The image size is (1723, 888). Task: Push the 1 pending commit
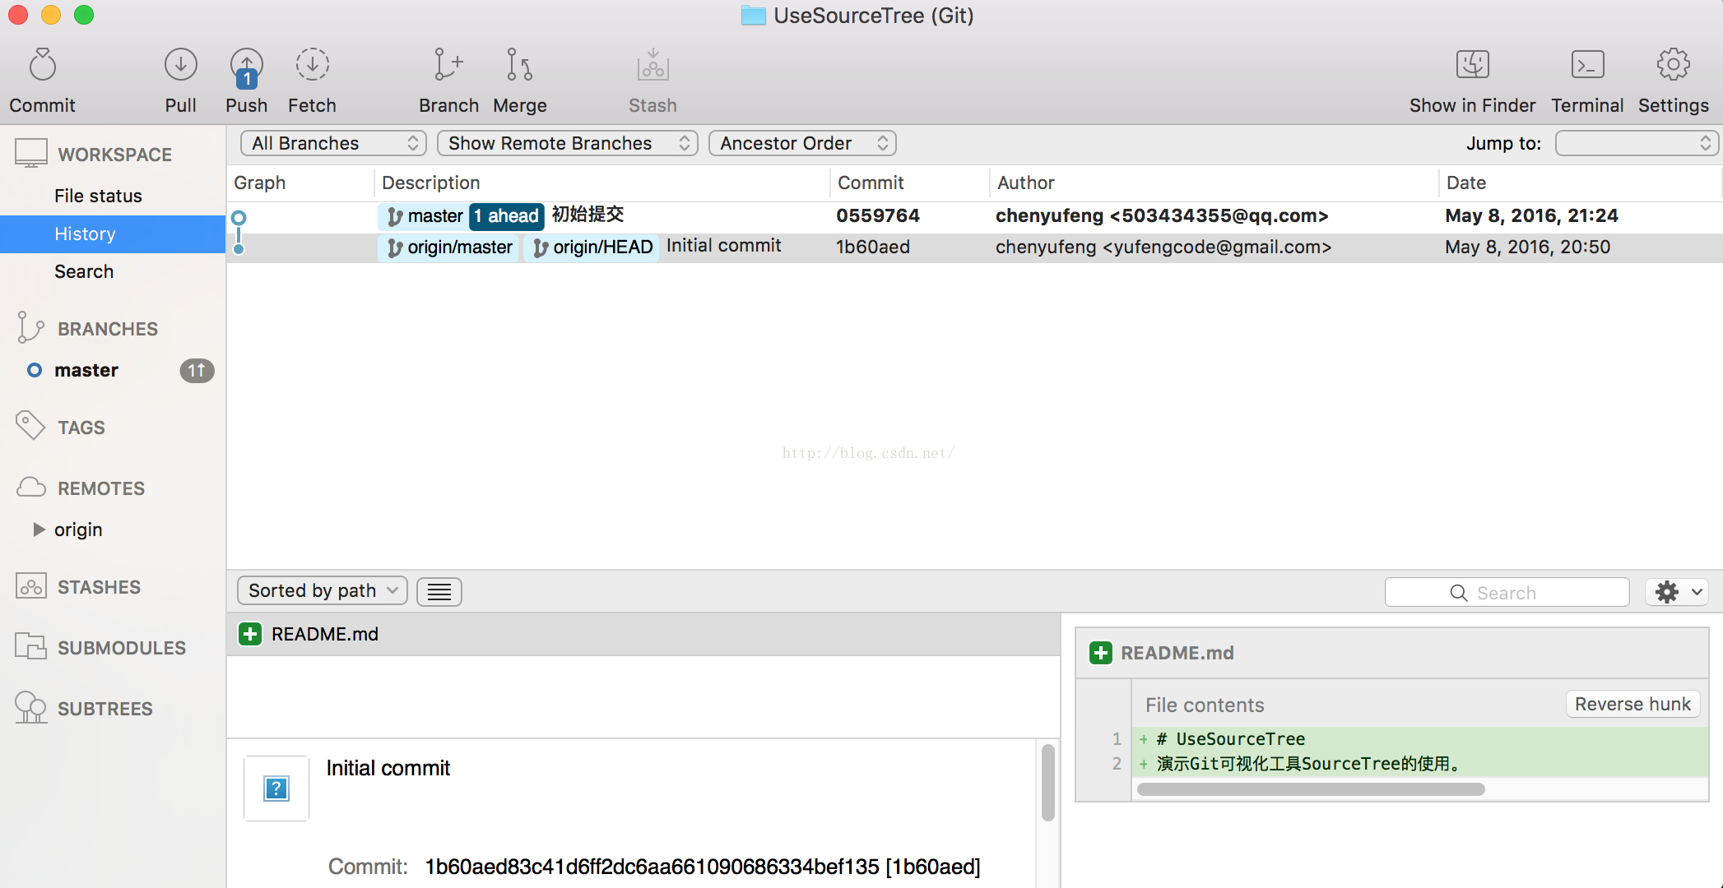click(x=246, y=67)
